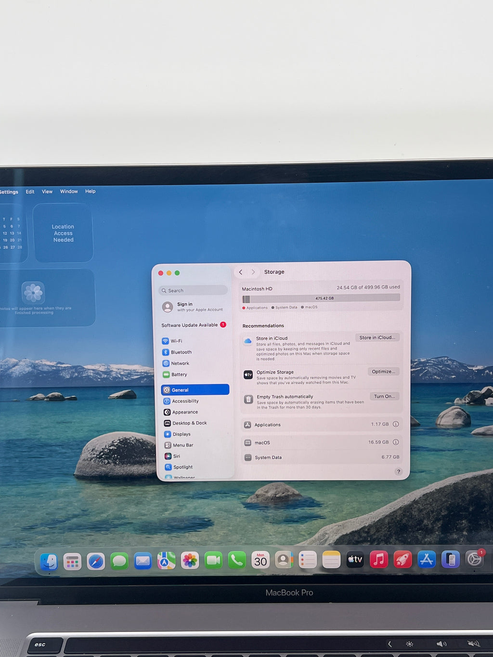Open the red rocket app in Dock

click(x=402, y=559)
